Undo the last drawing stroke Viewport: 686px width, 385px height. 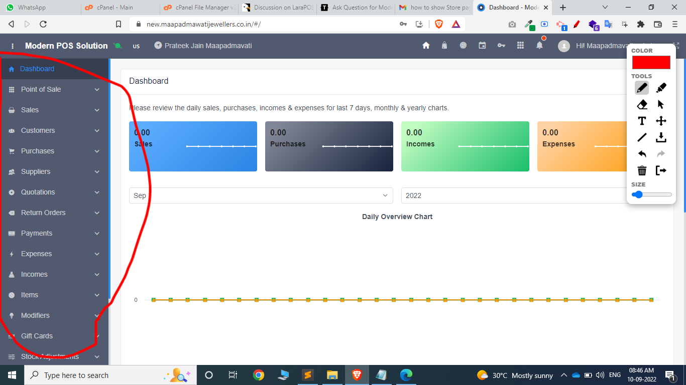(x=642, y=154)
